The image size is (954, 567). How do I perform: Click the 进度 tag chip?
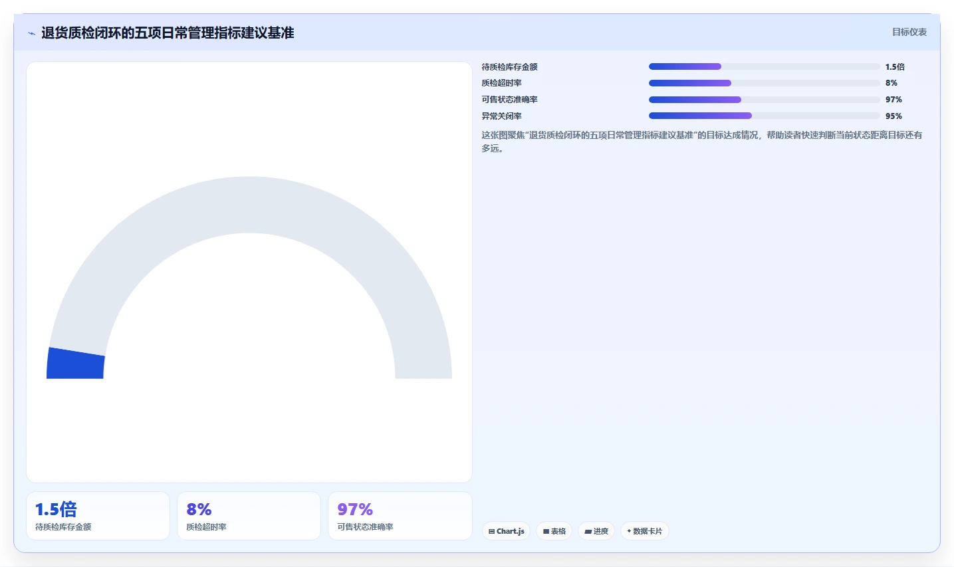point(596,531)
